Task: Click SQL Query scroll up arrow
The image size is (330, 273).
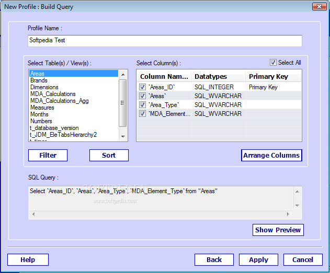Action: [x=297, y=192]
